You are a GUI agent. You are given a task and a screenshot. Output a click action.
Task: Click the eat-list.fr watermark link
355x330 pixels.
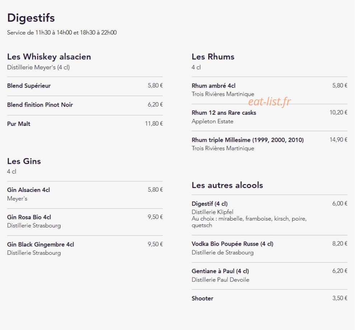pos(270,101)
